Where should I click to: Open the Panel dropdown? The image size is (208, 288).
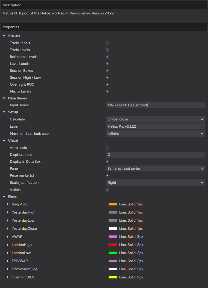coord(155,168)
